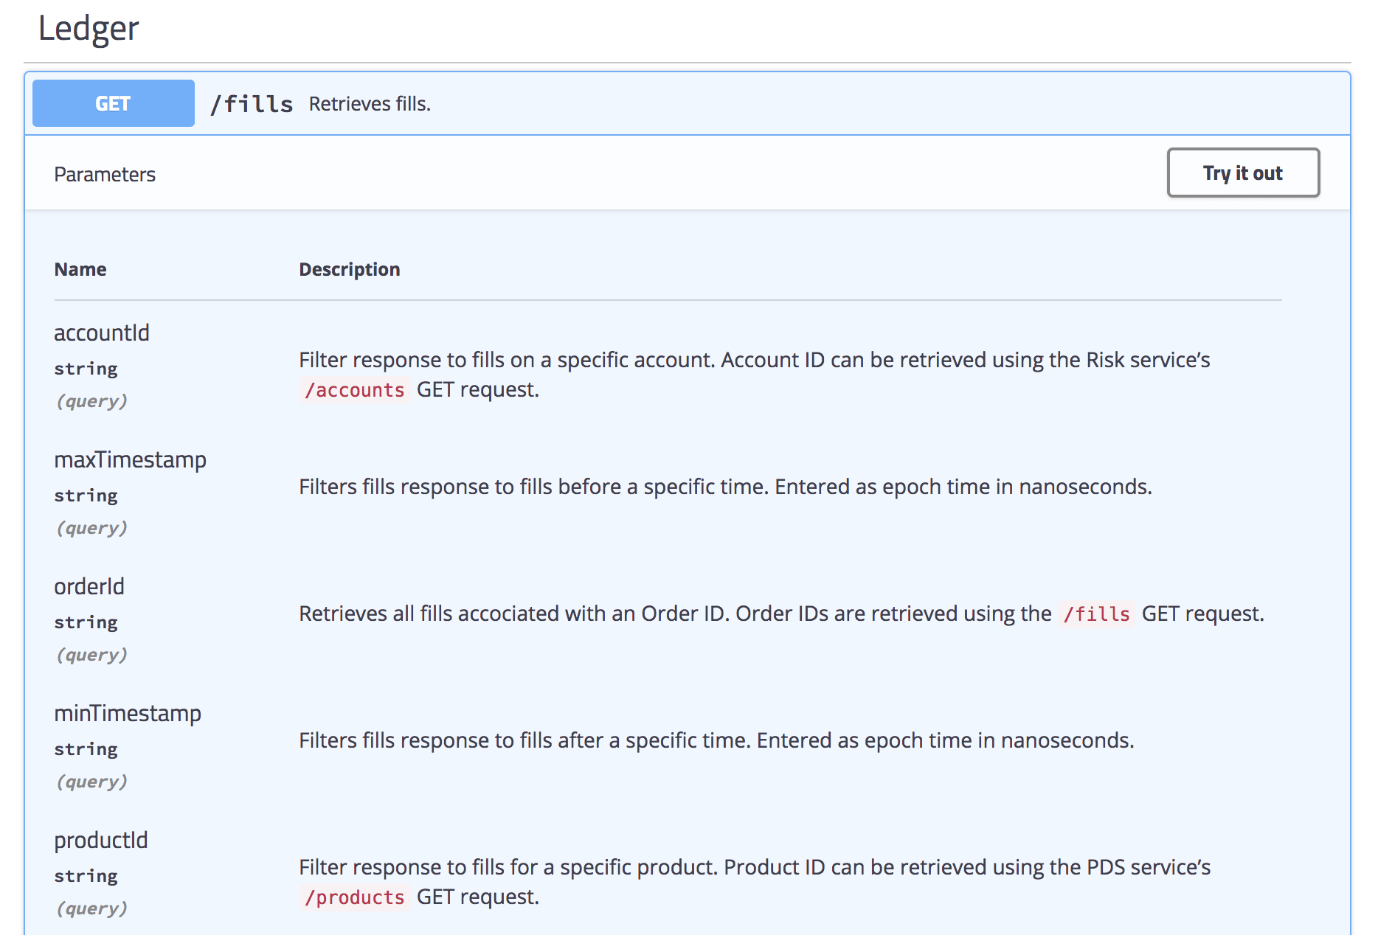The image size is (1378, 935).
Task: Click the Try it out button
Action: tap(1242, 173)
